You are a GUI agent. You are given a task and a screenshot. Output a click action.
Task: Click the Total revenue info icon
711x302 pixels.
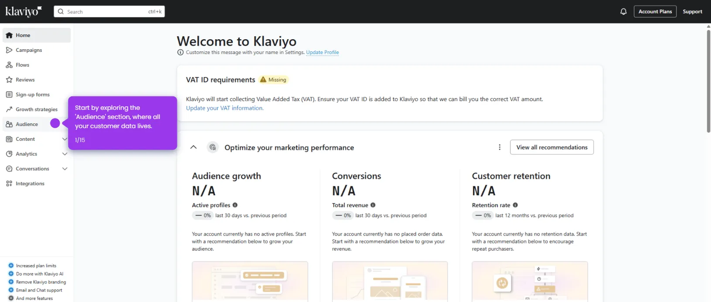pos(373,205)
